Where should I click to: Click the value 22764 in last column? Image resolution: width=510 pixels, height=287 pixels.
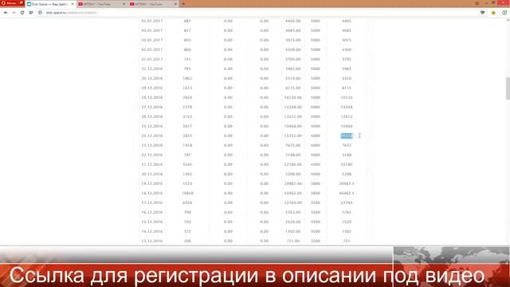[x=347, y=202]
